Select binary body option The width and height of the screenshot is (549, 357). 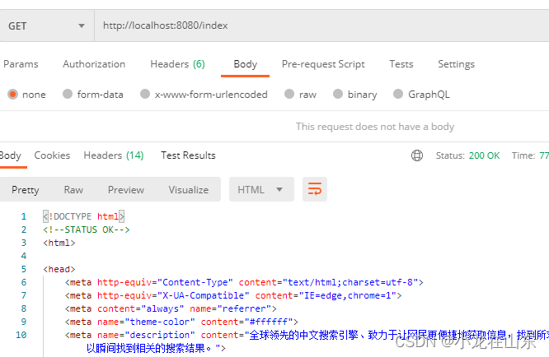pos(337,95)
